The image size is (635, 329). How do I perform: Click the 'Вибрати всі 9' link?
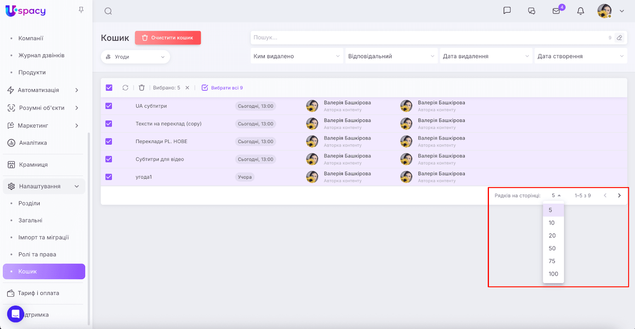pos(223,88)
